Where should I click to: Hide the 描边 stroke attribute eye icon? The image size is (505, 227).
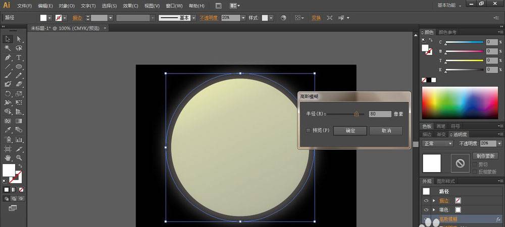point(426,200)
